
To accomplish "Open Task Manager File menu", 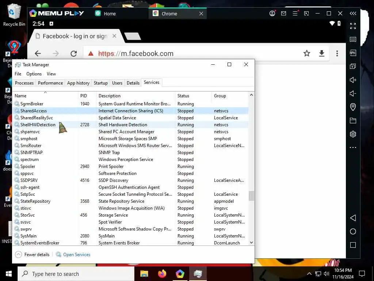I will click(x=18, y=74).
